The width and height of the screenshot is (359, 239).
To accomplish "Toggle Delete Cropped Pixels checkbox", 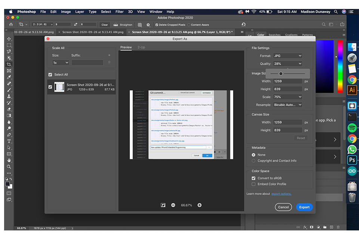I will click(157, 25).
